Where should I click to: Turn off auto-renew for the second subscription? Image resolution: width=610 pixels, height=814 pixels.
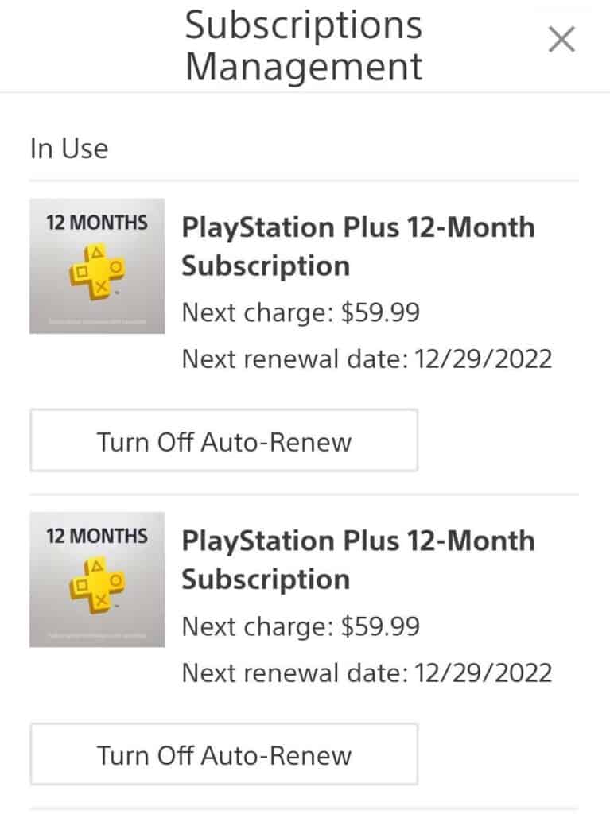pos(224,754)
